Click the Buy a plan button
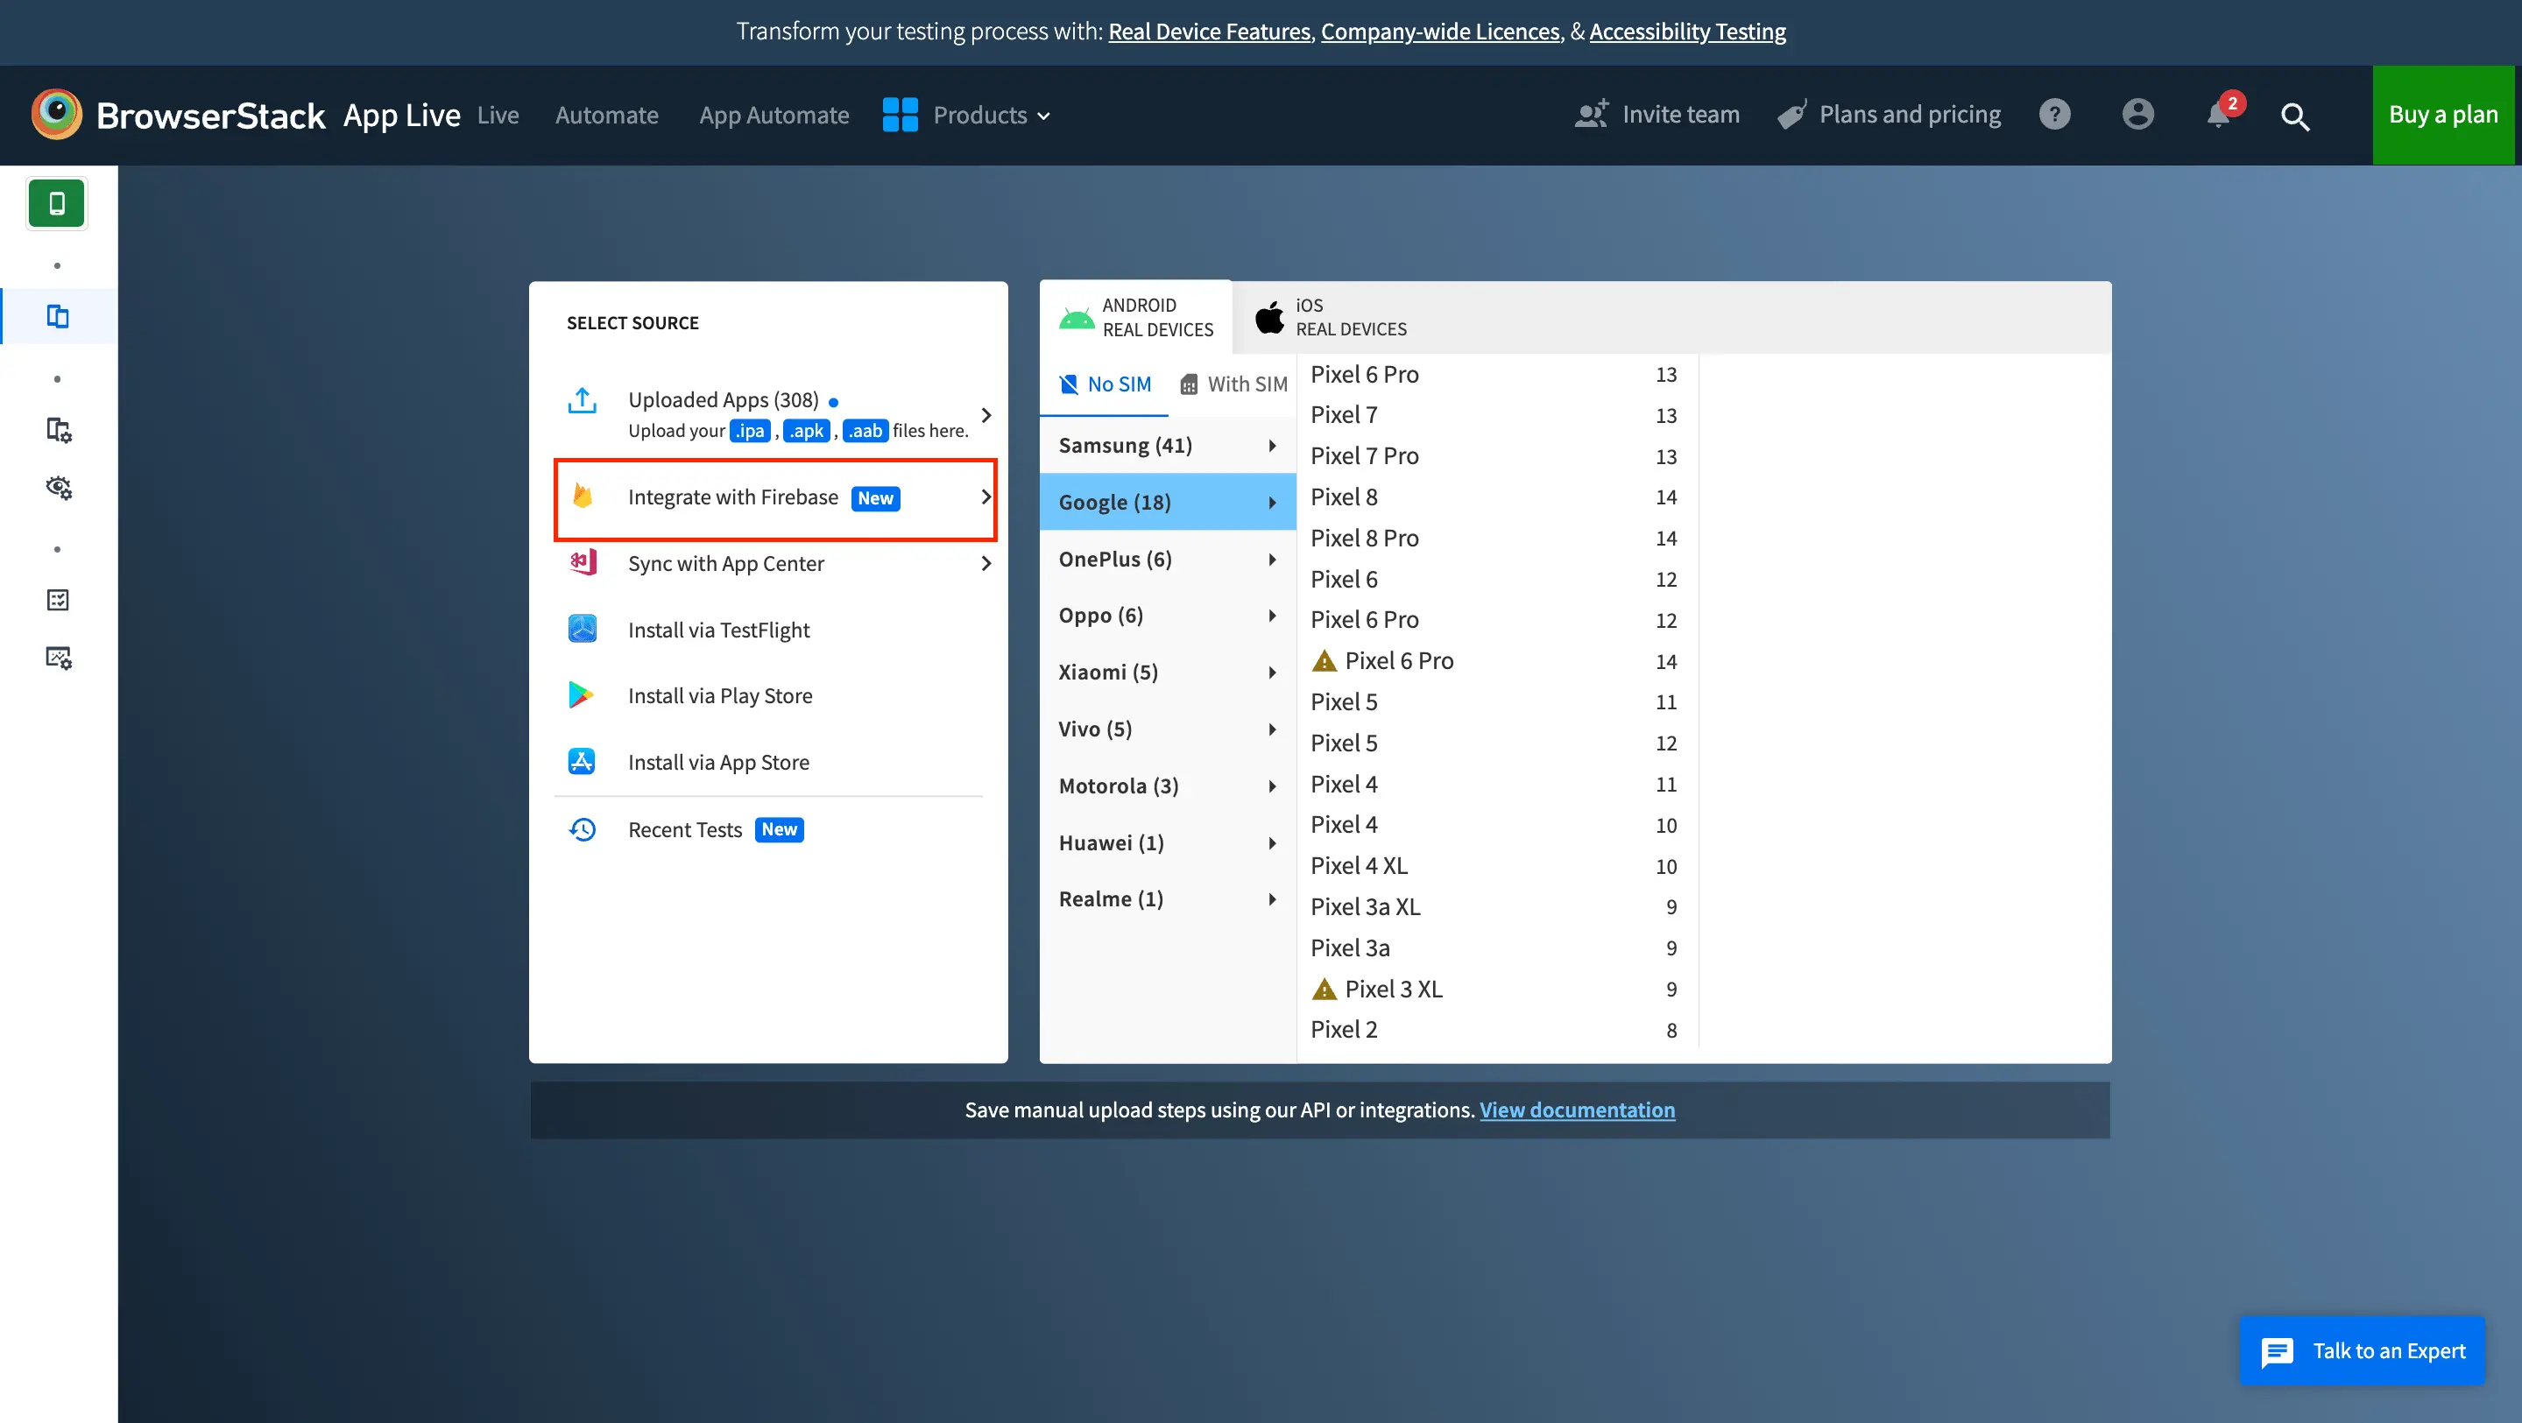The image size is (2522, 1423). 2441,115
